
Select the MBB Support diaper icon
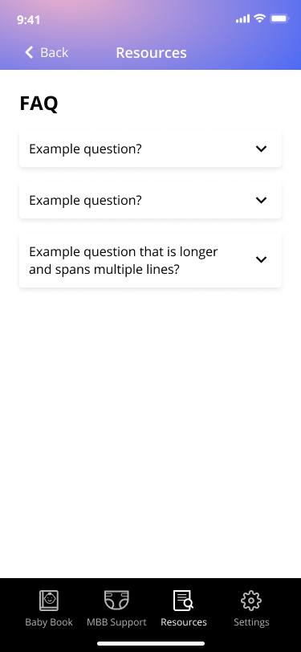(116, 600)
